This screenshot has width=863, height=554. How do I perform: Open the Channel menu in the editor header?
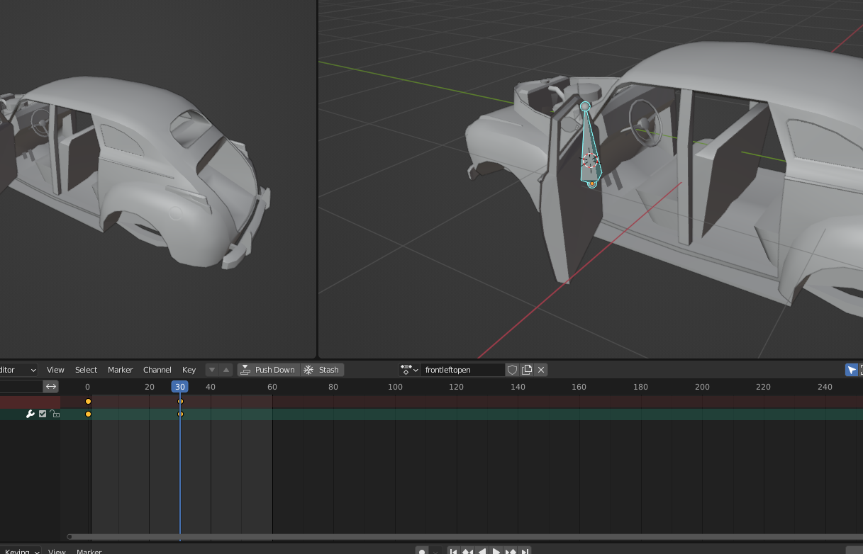click(157, 370)
